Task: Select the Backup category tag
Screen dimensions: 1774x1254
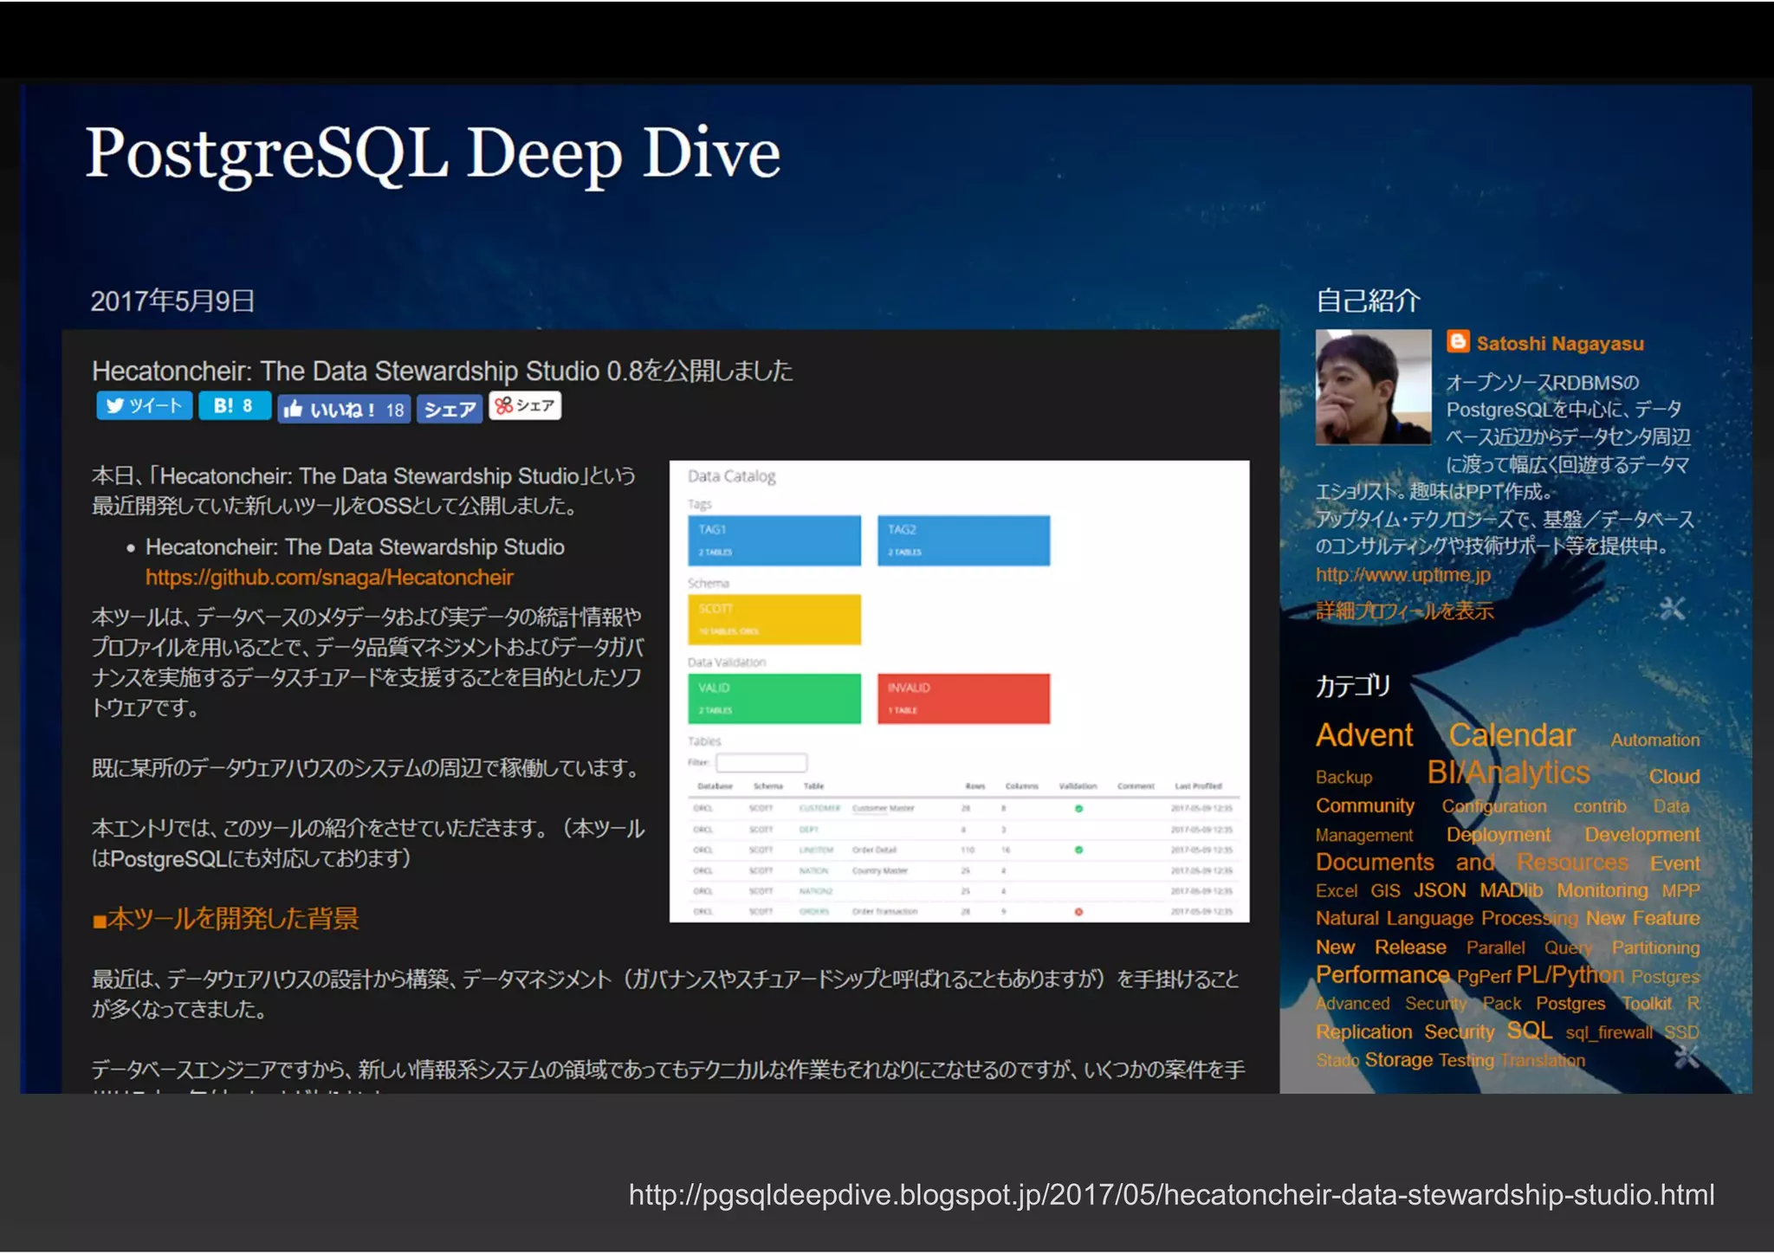Action: pyautogui.click(x=1343, y=777)
